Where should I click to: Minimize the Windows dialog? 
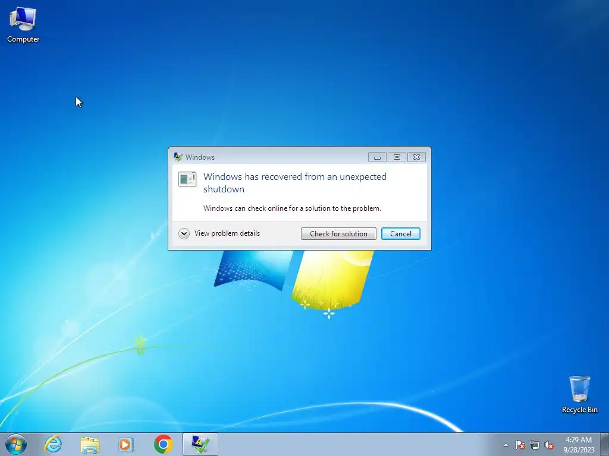click(x=377, y=157)
